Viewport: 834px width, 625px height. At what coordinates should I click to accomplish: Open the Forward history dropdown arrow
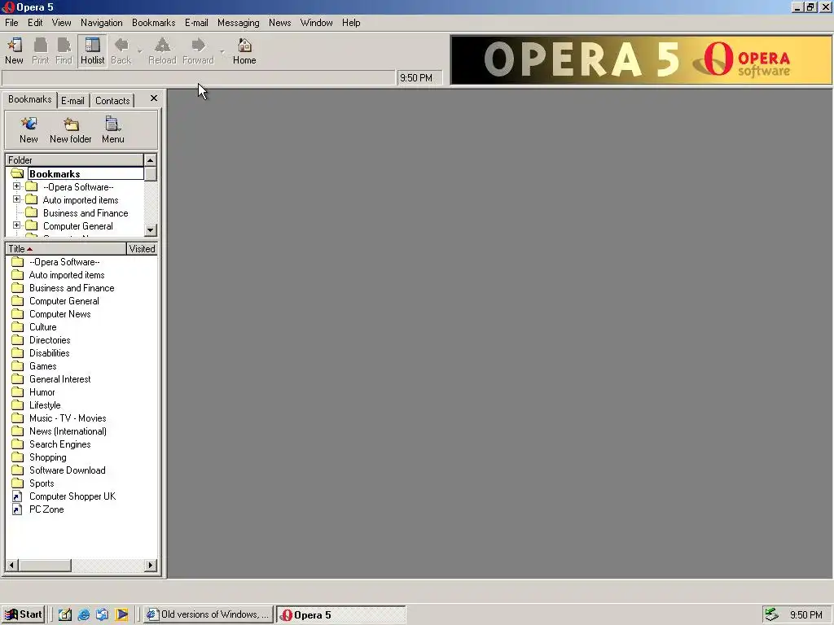click(222, 51)
